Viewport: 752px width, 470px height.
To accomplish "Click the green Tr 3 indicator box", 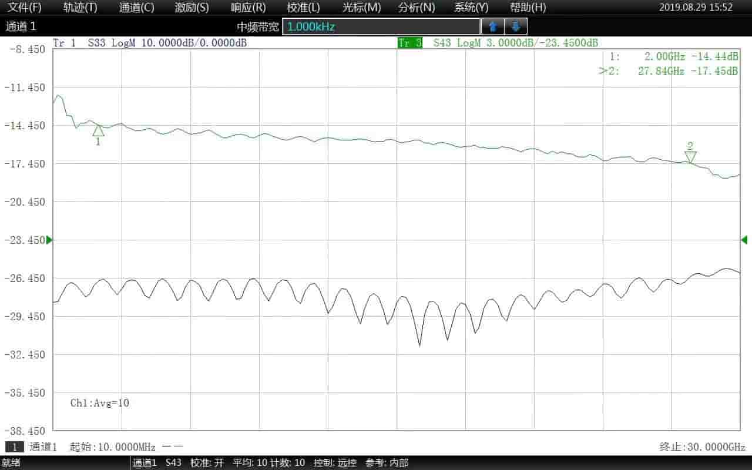I will click(409, 43).
